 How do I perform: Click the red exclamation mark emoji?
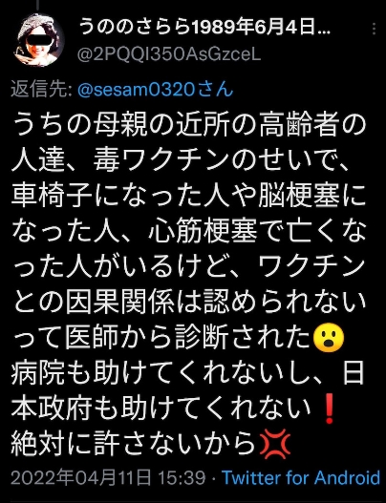[329, 409]
